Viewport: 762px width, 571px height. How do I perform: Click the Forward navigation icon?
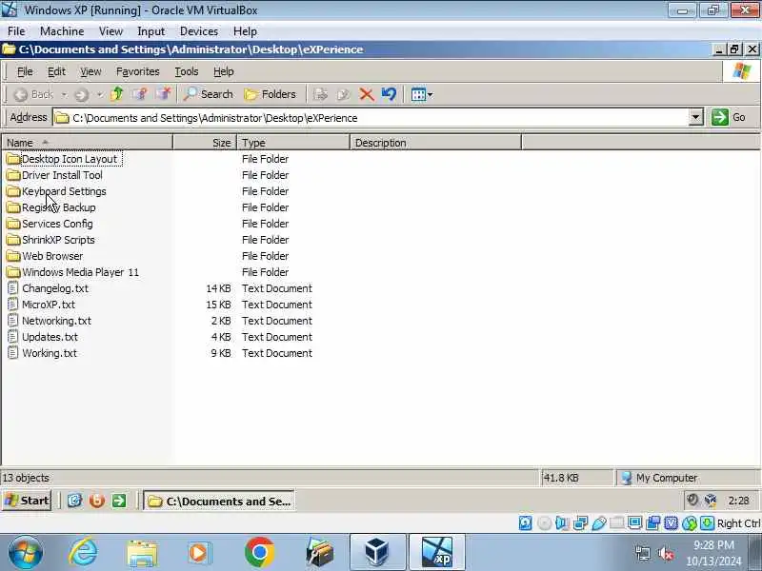coord(81,94)
